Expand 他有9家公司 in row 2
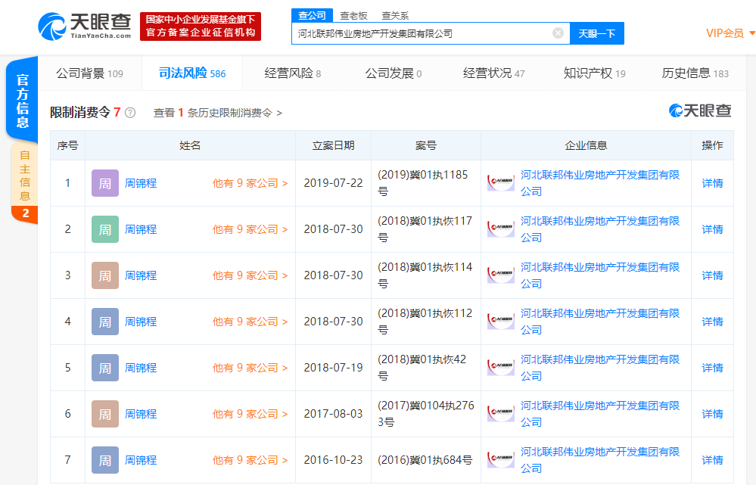 250,229
